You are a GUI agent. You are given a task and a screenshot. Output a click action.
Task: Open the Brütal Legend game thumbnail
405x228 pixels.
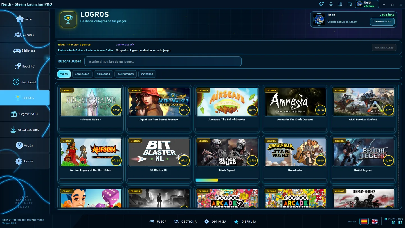[363, 152]
